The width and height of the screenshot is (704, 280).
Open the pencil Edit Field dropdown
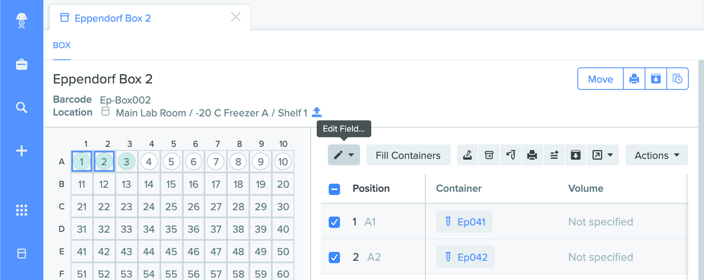click(344, 155)
